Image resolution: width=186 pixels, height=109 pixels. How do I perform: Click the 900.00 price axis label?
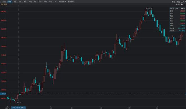[4, 81]
